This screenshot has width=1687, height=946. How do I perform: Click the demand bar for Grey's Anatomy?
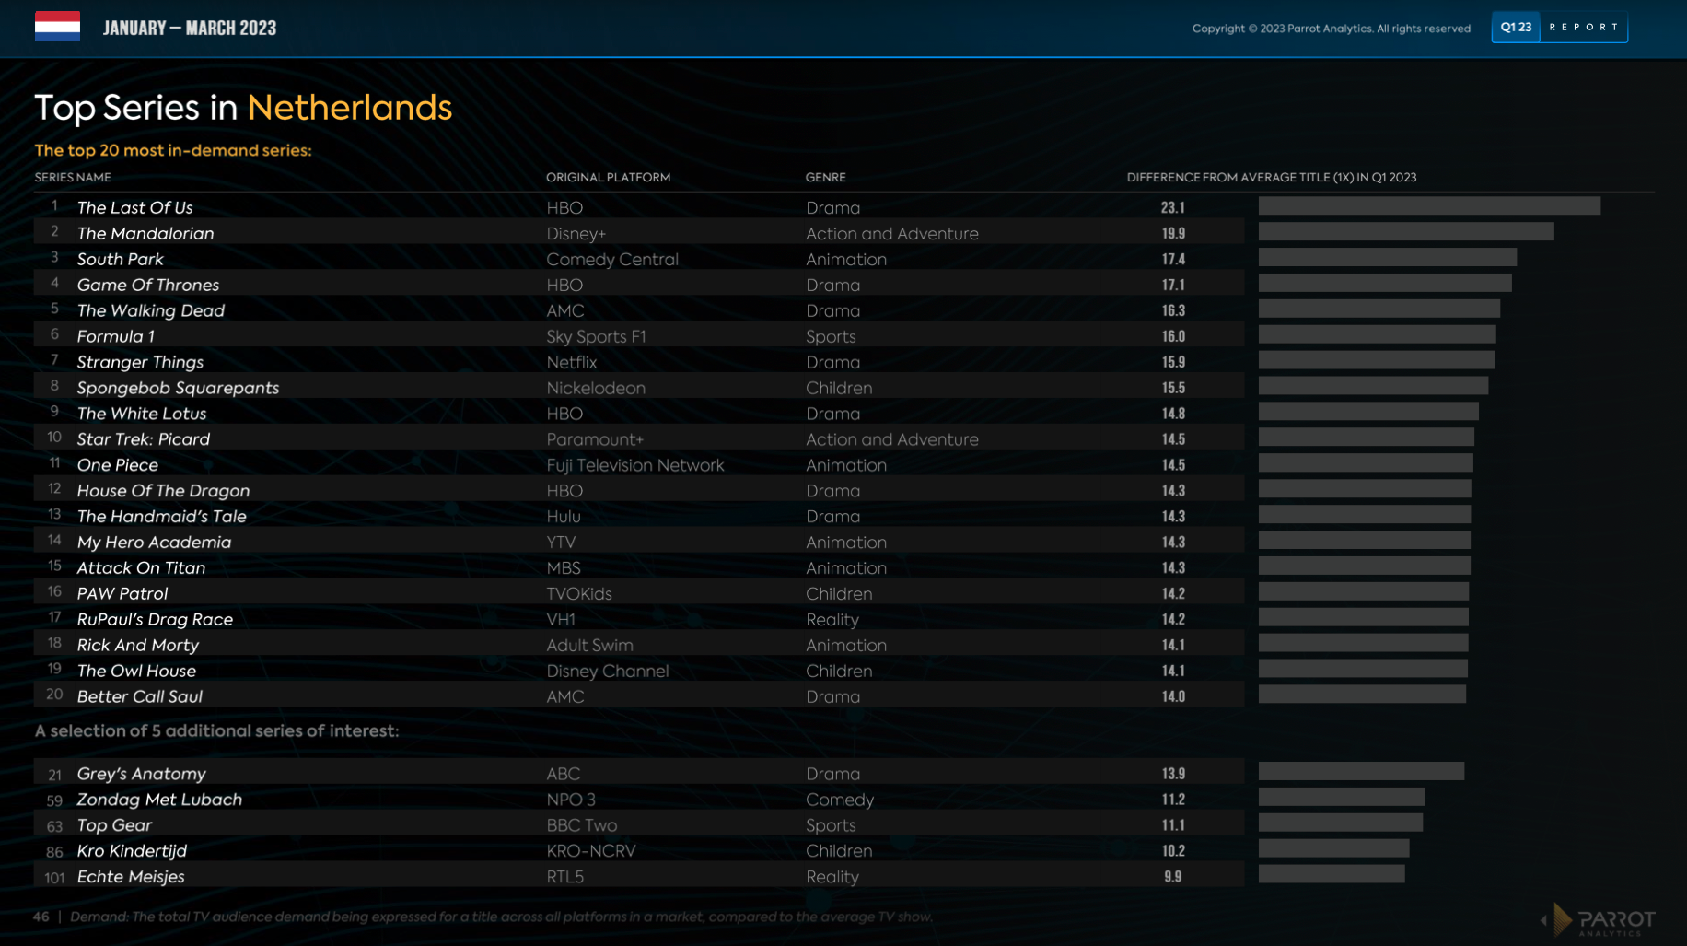point(1360,771)
